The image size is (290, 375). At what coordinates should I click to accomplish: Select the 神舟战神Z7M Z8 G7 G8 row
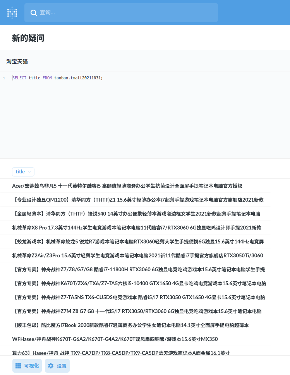[135, 311]
